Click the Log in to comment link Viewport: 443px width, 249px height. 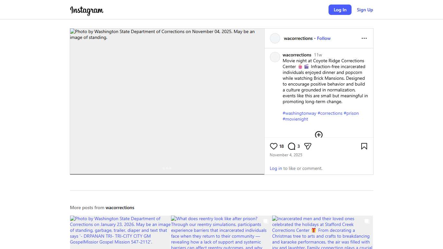tap(276, 168)
